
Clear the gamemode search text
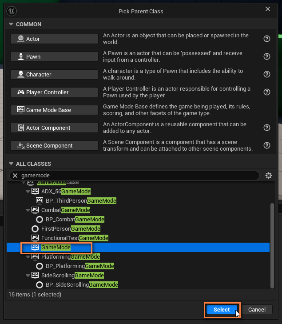(15, 176)
